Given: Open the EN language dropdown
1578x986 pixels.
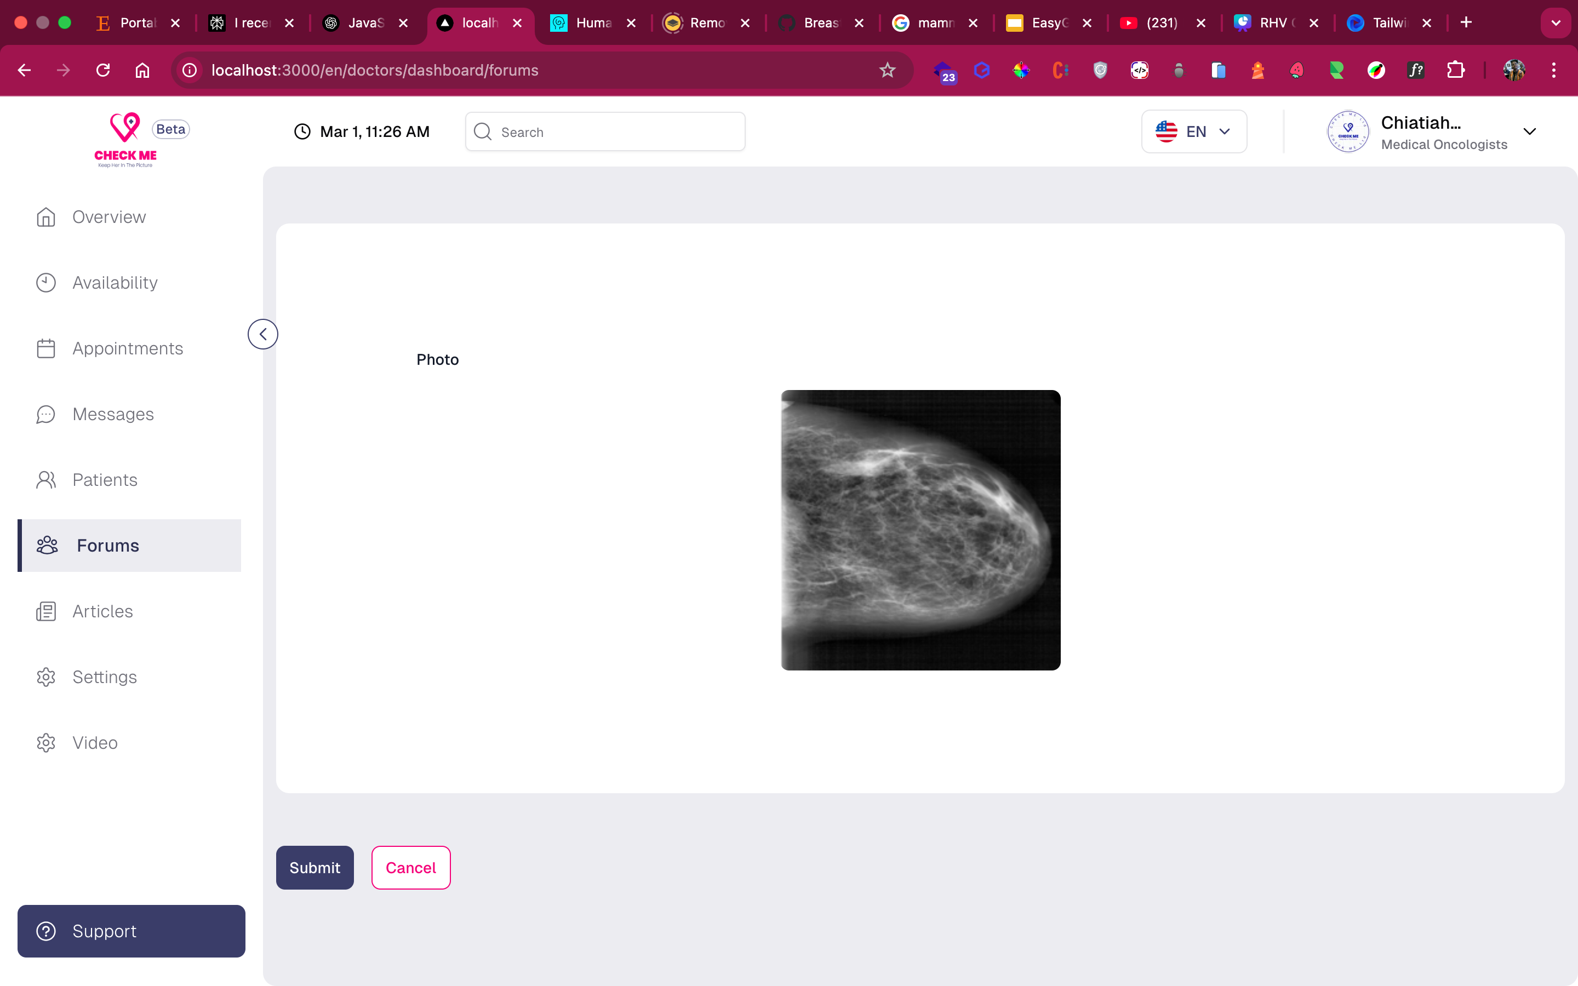Looking at the screenshot, I should click(x=1193, y=131).
